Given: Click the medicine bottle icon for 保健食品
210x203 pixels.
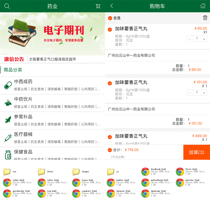Looking at the screenshot, I should click(x=8, y=155).
